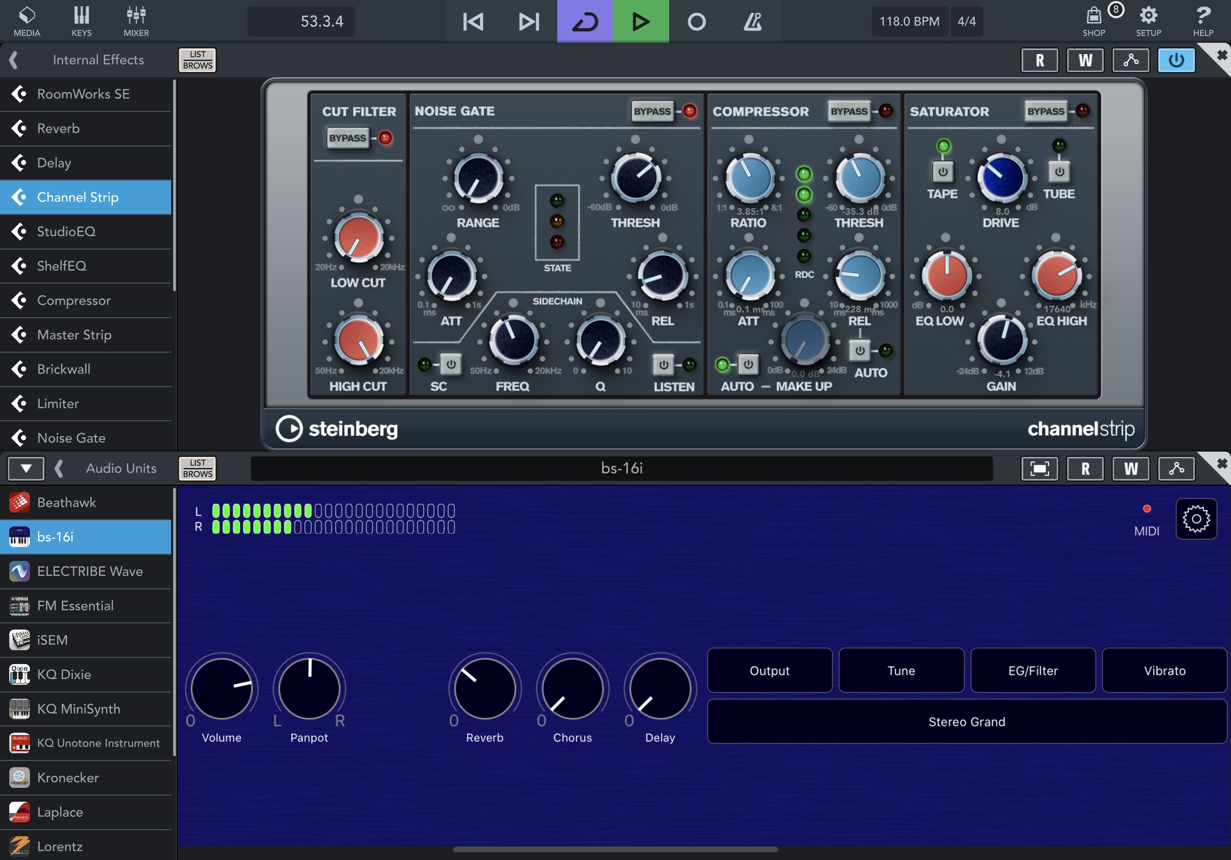Image resolution: width=1231 pixels, height=860 pixels.
Task: Open the Output tab in bs-16i
Action: [769, 671]
